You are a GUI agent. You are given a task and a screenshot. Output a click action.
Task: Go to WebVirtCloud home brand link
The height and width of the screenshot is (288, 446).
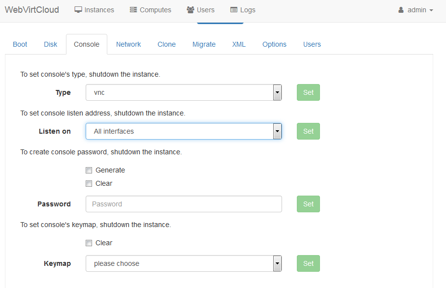click(x=32, y=10)
